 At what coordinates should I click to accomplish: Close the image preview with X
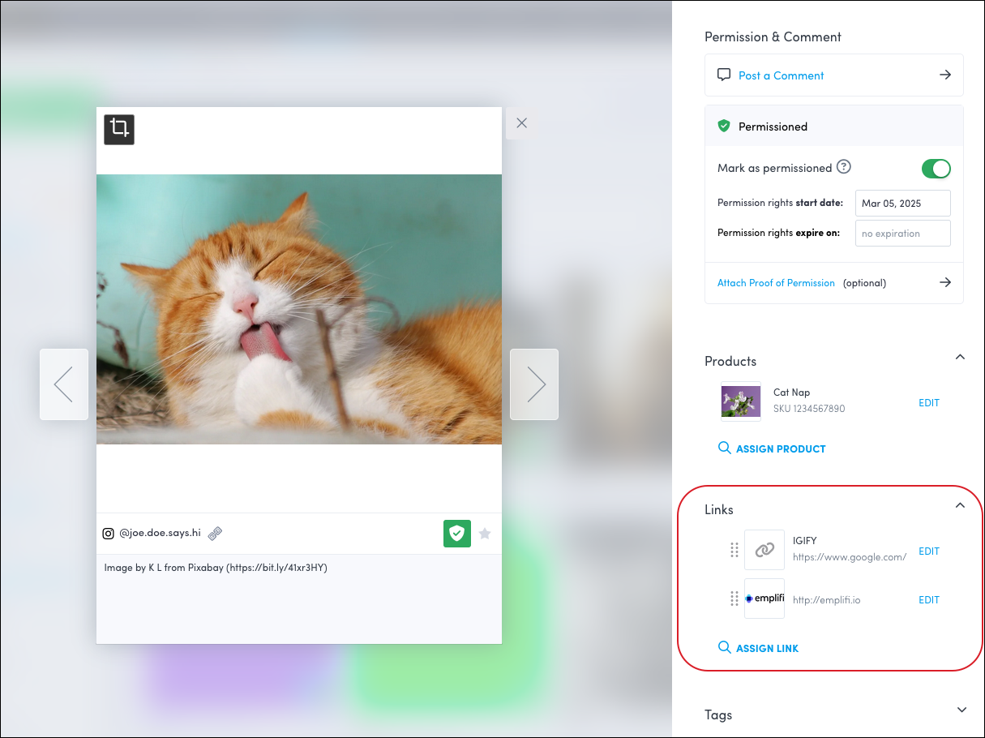tap(521, 123)
